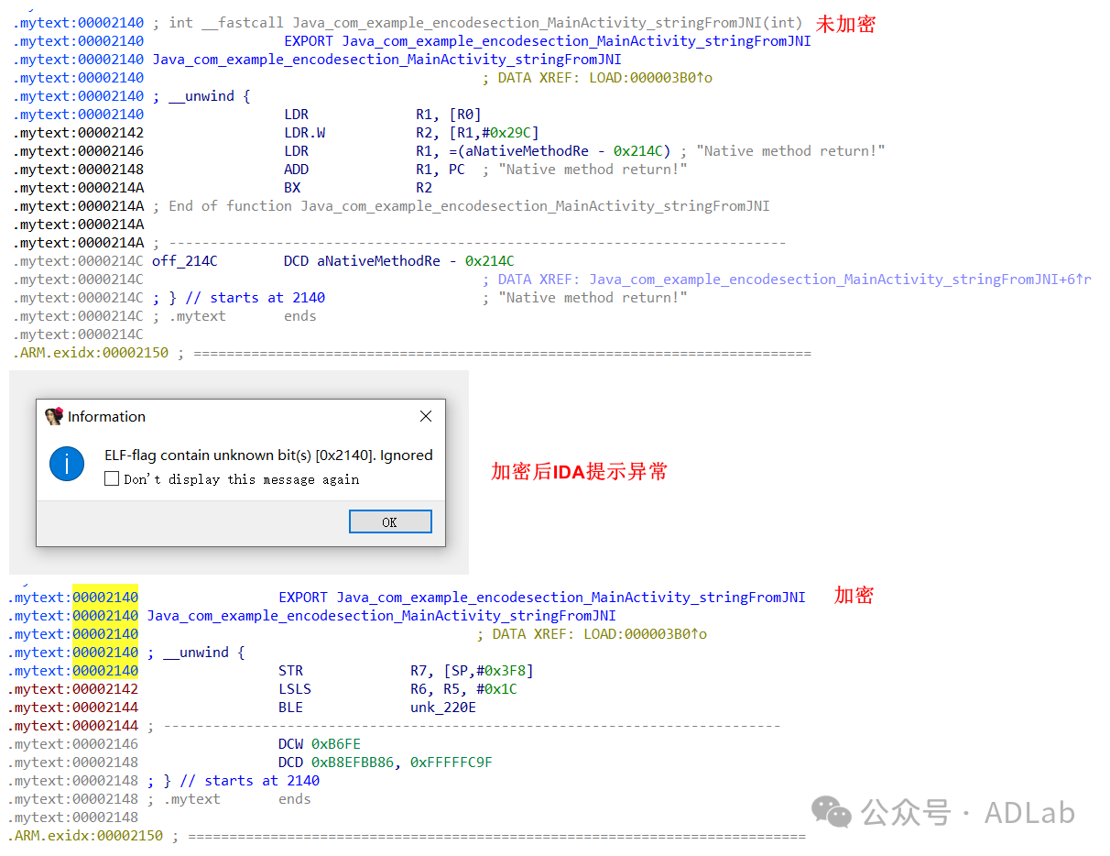This screenshot has height=856, width=1110.
Task: Click the WeChat logo in the watermark
Action: coord(832,812)
